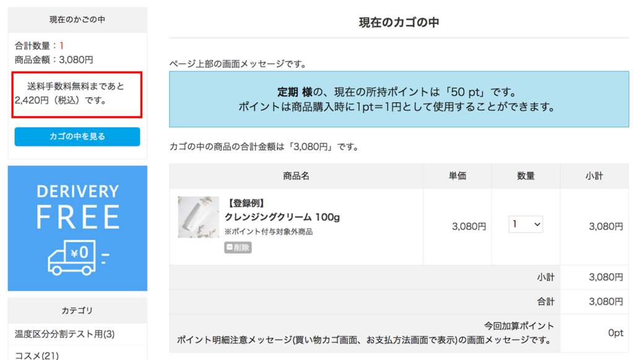Select the カテゴリ sidebar header
Viewport: 634px width, 360px height.
(77, 310)
